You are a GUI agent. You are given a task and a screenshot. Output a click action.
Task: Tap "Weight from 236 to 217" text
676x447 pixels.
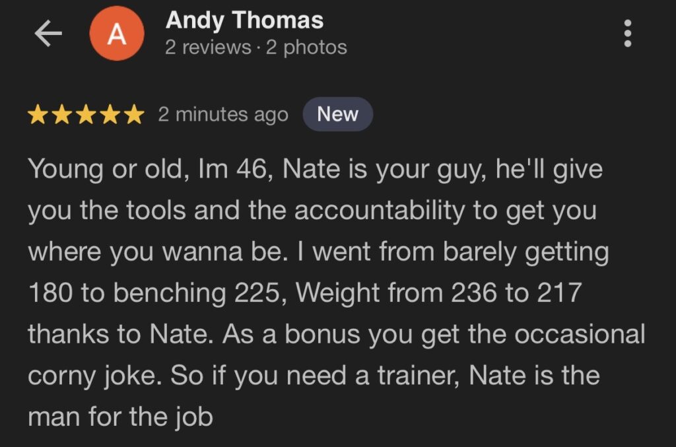point(438,293)
